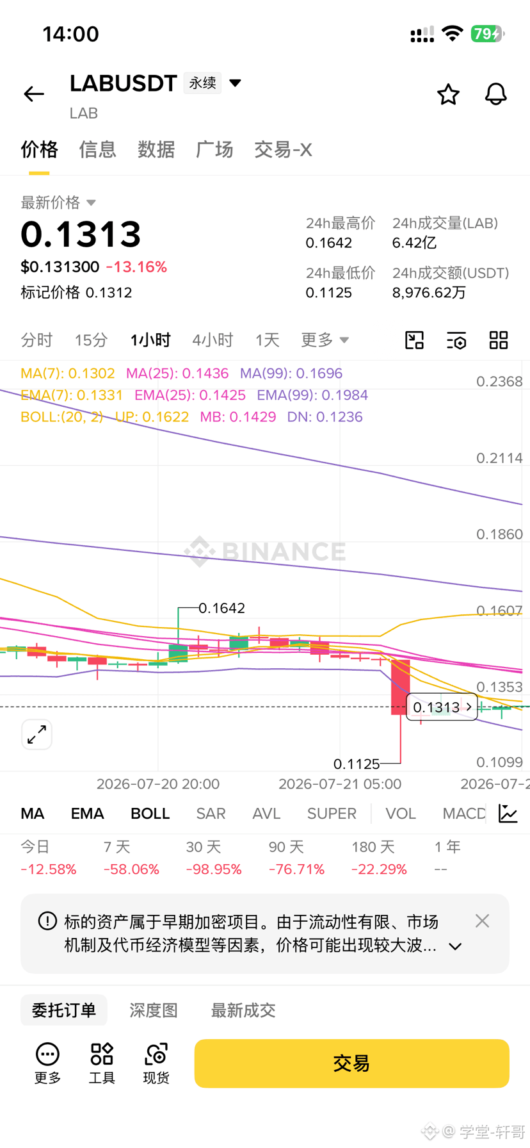Tap the yellow 交易 trade button
Image resolution: width=530 pixels, height=1148 pixels.
[351, 1063]
